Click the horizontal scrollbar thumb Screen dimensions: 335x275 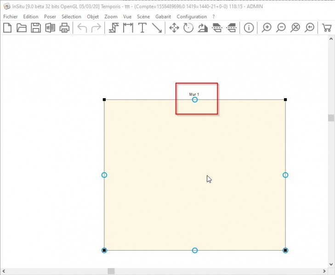111,271
